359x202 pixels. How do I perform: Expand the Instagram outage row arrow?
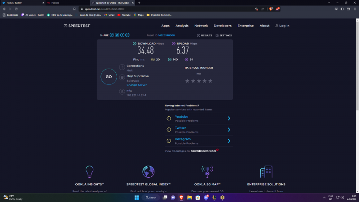229,141
